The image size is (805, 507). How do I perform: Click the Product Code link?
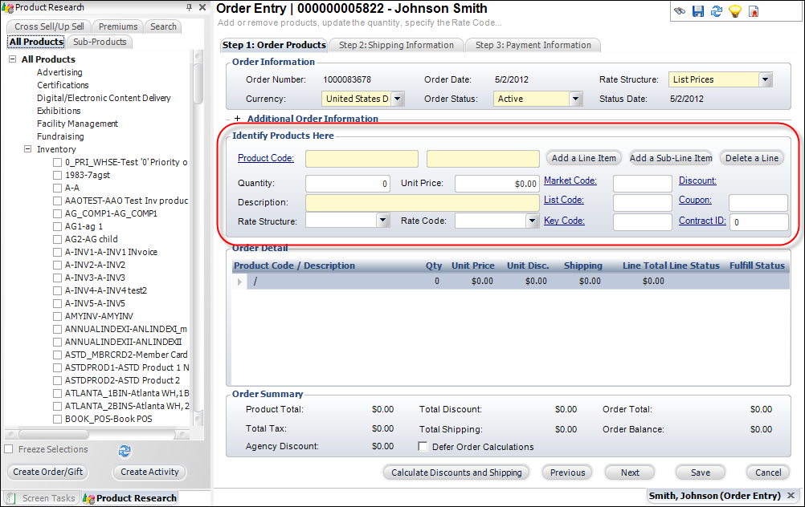[x=266, y=158]
